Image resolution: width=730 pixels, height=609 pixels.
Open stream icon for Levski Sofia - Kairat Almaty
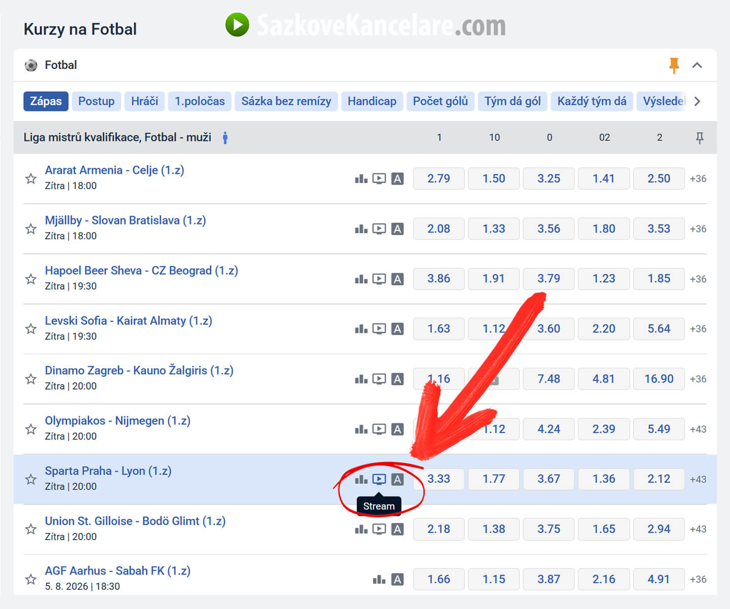click(x=379, y=329)
